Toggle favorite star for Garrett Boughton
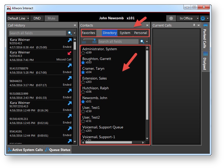 (x=83, y=63)
